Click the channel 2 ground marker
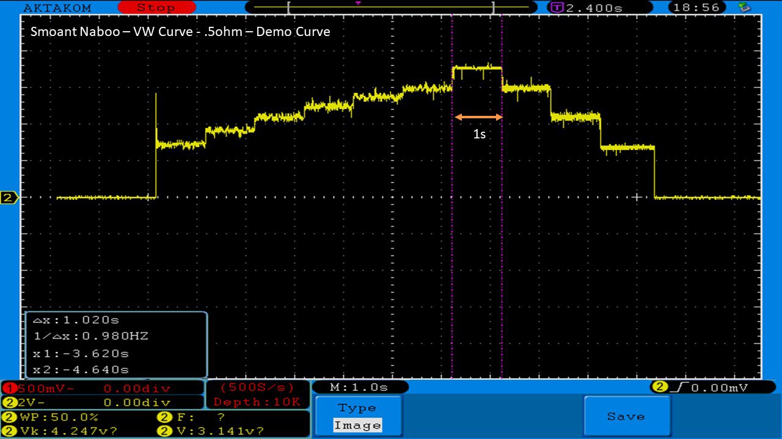782x439 pixels. coord(9,198)
